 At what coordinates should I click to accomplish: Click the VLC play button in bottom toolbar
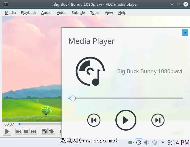pos(7,131)
